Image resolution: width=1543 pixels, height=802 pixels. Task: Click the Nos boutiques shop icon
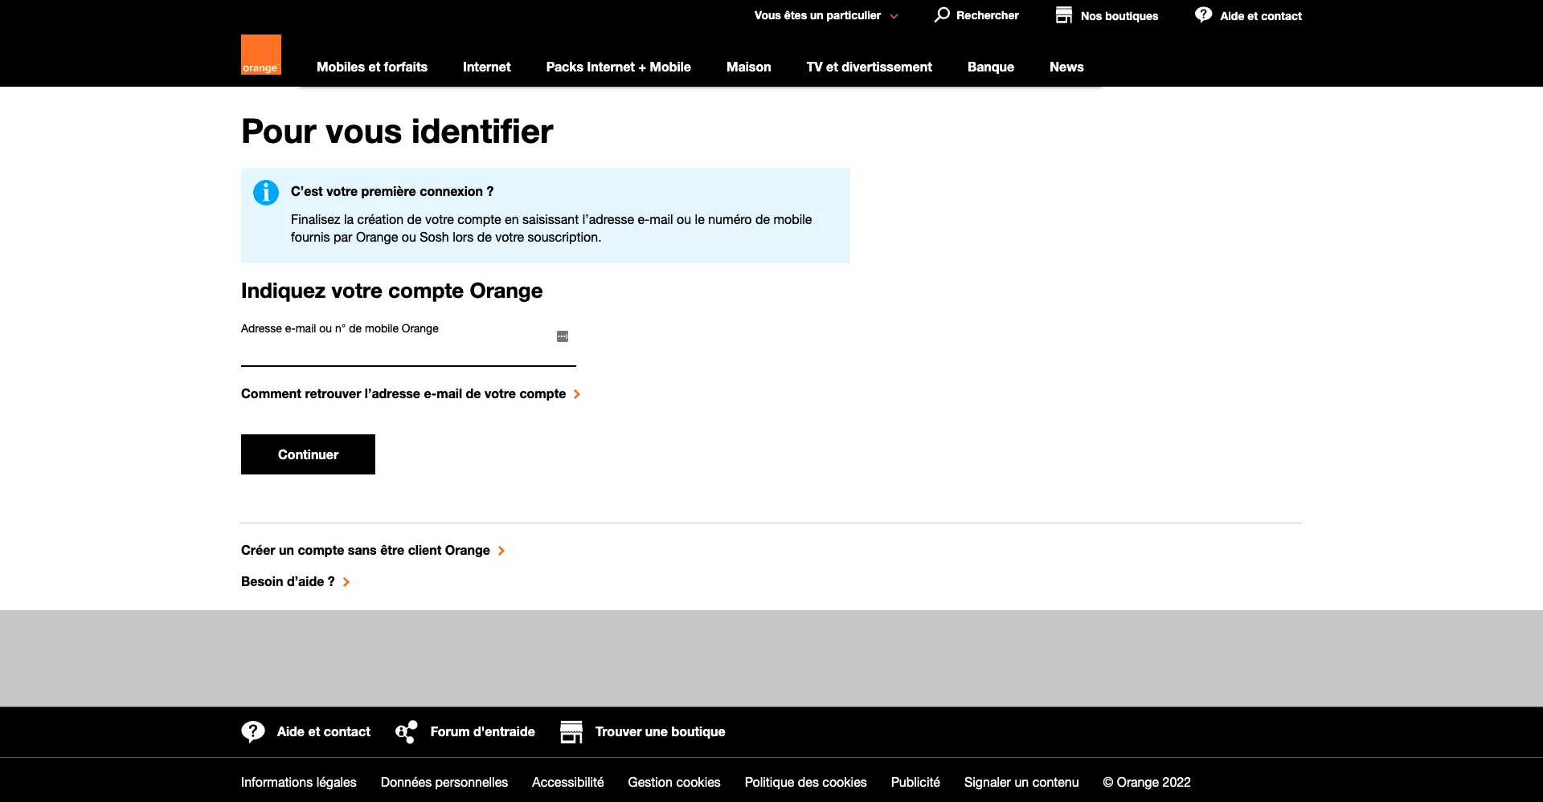(x=1064, y=15)
